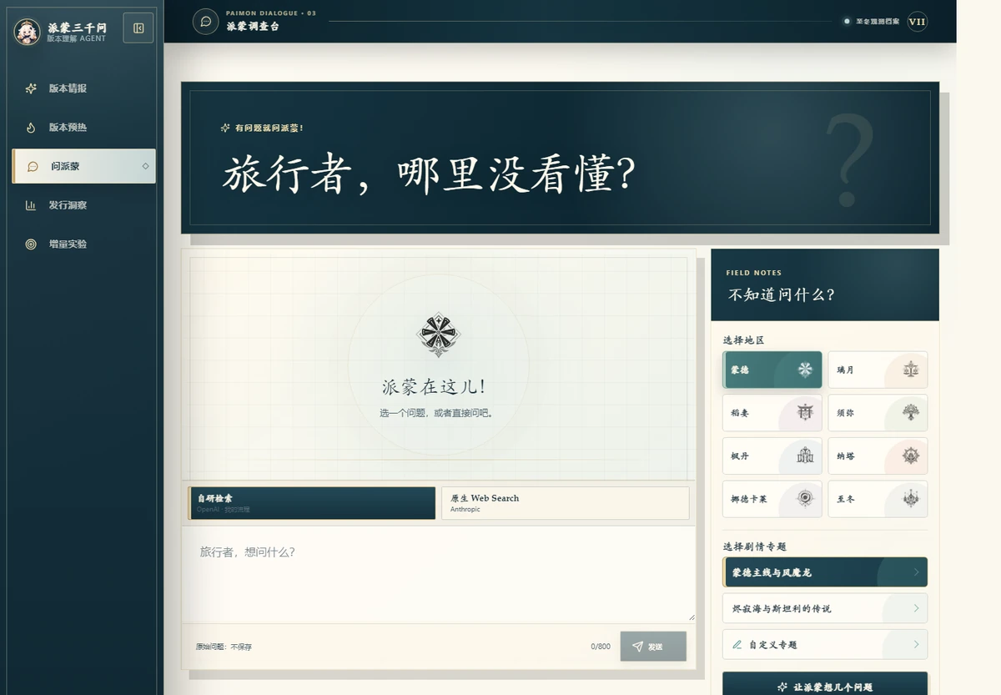This screenshot has height=695, width=1001.
Task: Click the Paimon avatar logo
Action: point(28,32)
